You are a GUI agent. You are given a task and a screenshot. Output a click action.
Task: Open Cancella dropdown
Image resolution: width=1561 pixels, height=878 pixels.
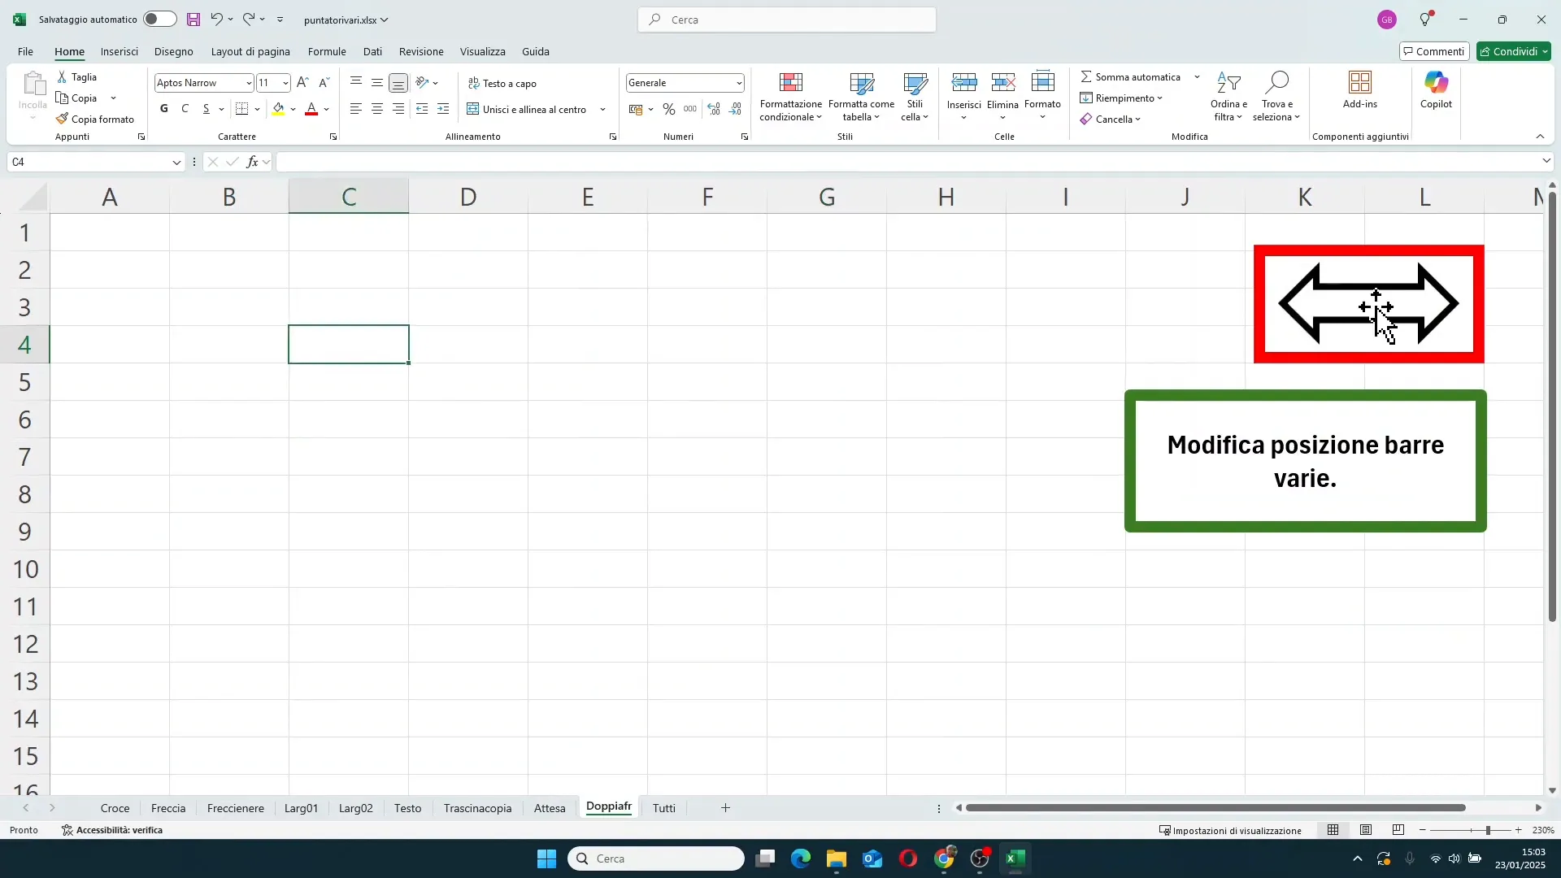coord(1111,120)
